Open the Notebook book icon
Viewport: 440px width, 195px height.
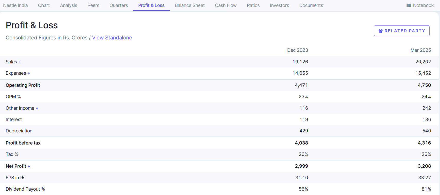pyautogui.click(x=409, y=5)
